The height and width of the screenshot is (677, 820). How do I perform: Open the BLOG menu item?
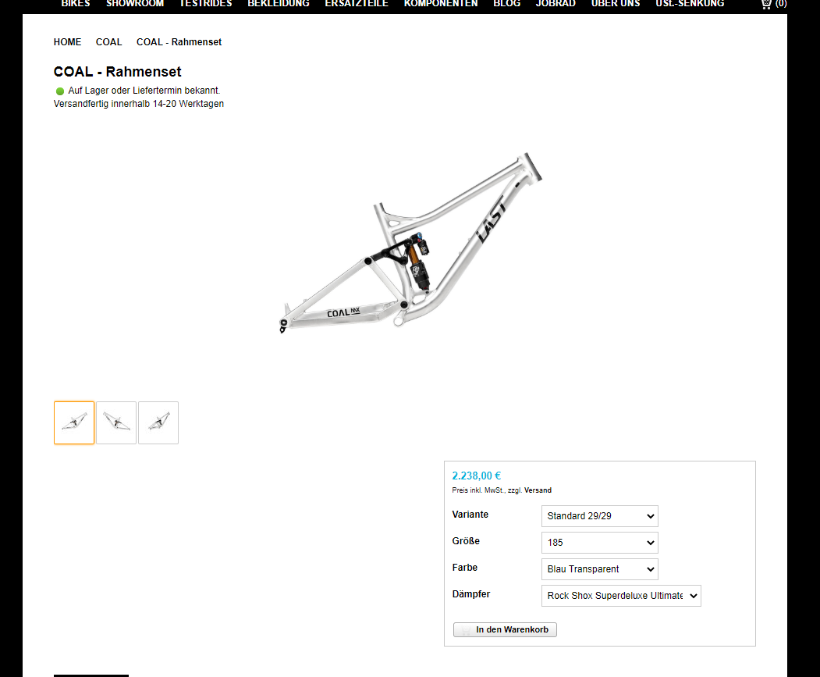pos(507,4)
